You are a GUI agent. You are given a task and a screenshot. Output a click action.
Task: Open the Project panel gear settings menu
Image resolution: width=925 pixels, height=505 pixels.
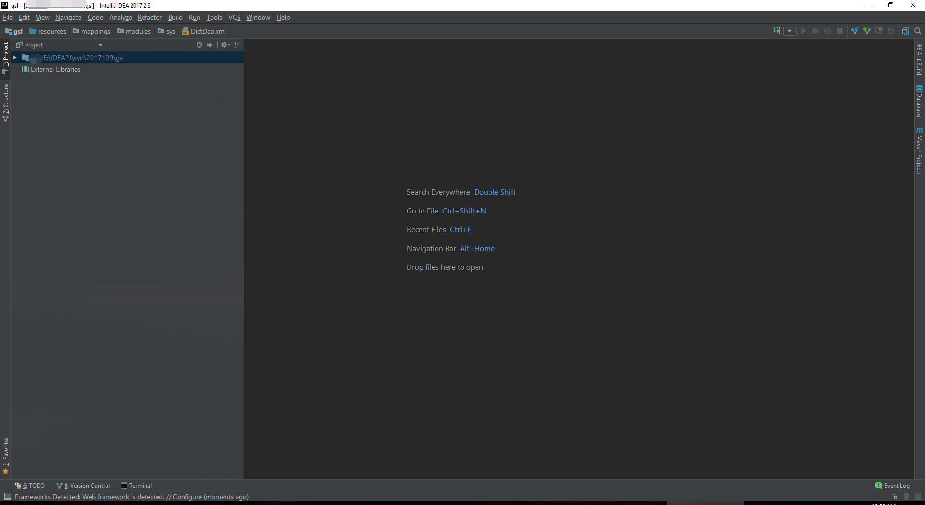225,45
